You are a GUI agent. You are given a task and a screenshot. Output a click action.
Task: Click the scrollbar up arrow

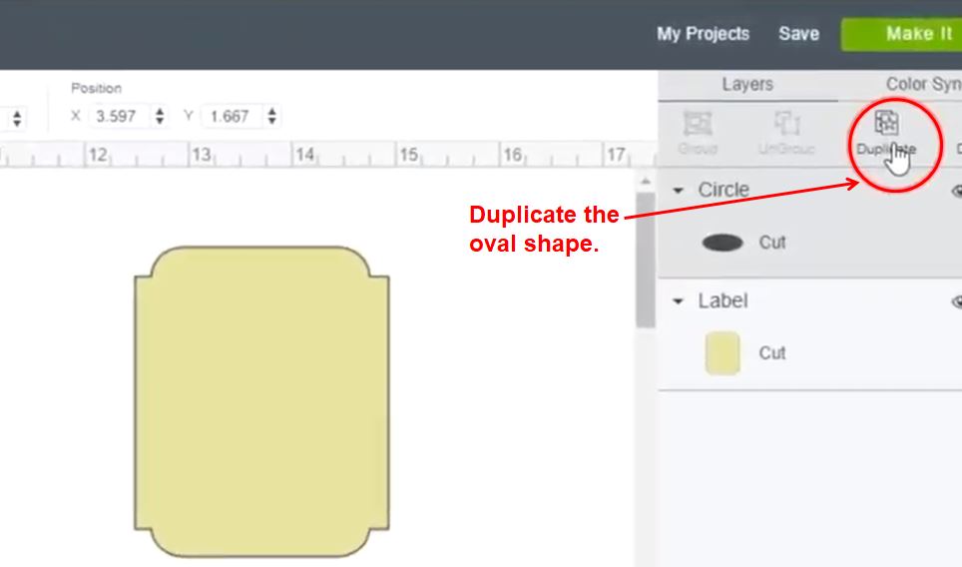tap(645, 181)
